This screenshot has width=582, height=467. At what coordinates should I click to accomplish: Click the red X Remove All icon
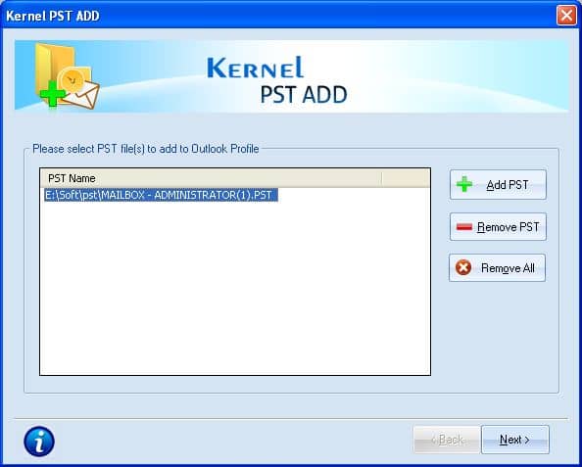tap(463, 267)
